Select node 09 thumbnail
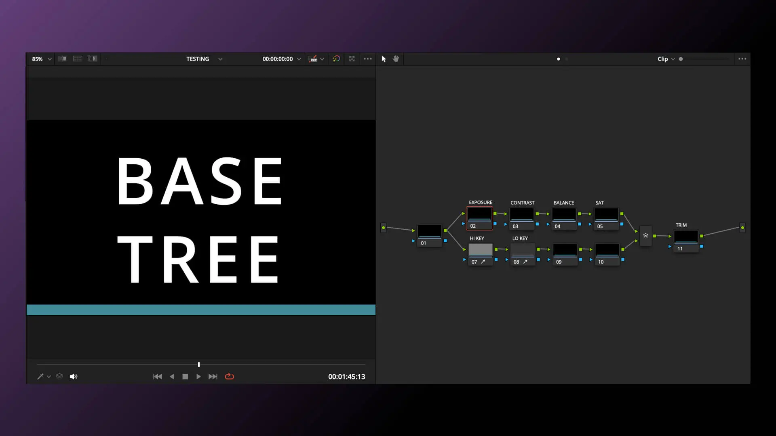 [x=565, y=250]
